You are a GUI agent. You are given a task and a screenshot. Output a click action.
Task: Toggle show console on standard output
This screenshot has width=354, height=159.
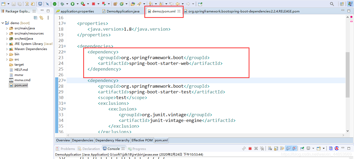[x=288, y=149]
